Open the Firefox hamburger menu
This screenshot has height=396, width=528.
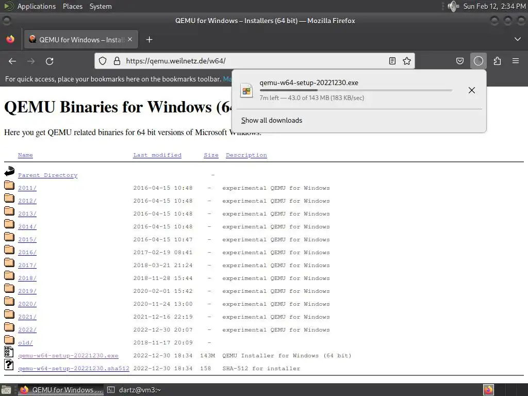pos(516,61)
